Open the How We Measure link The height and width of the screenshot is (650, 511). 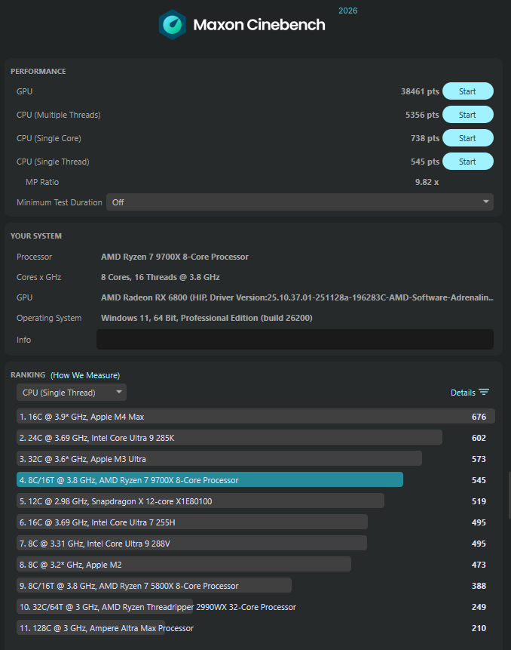[85, 375]
